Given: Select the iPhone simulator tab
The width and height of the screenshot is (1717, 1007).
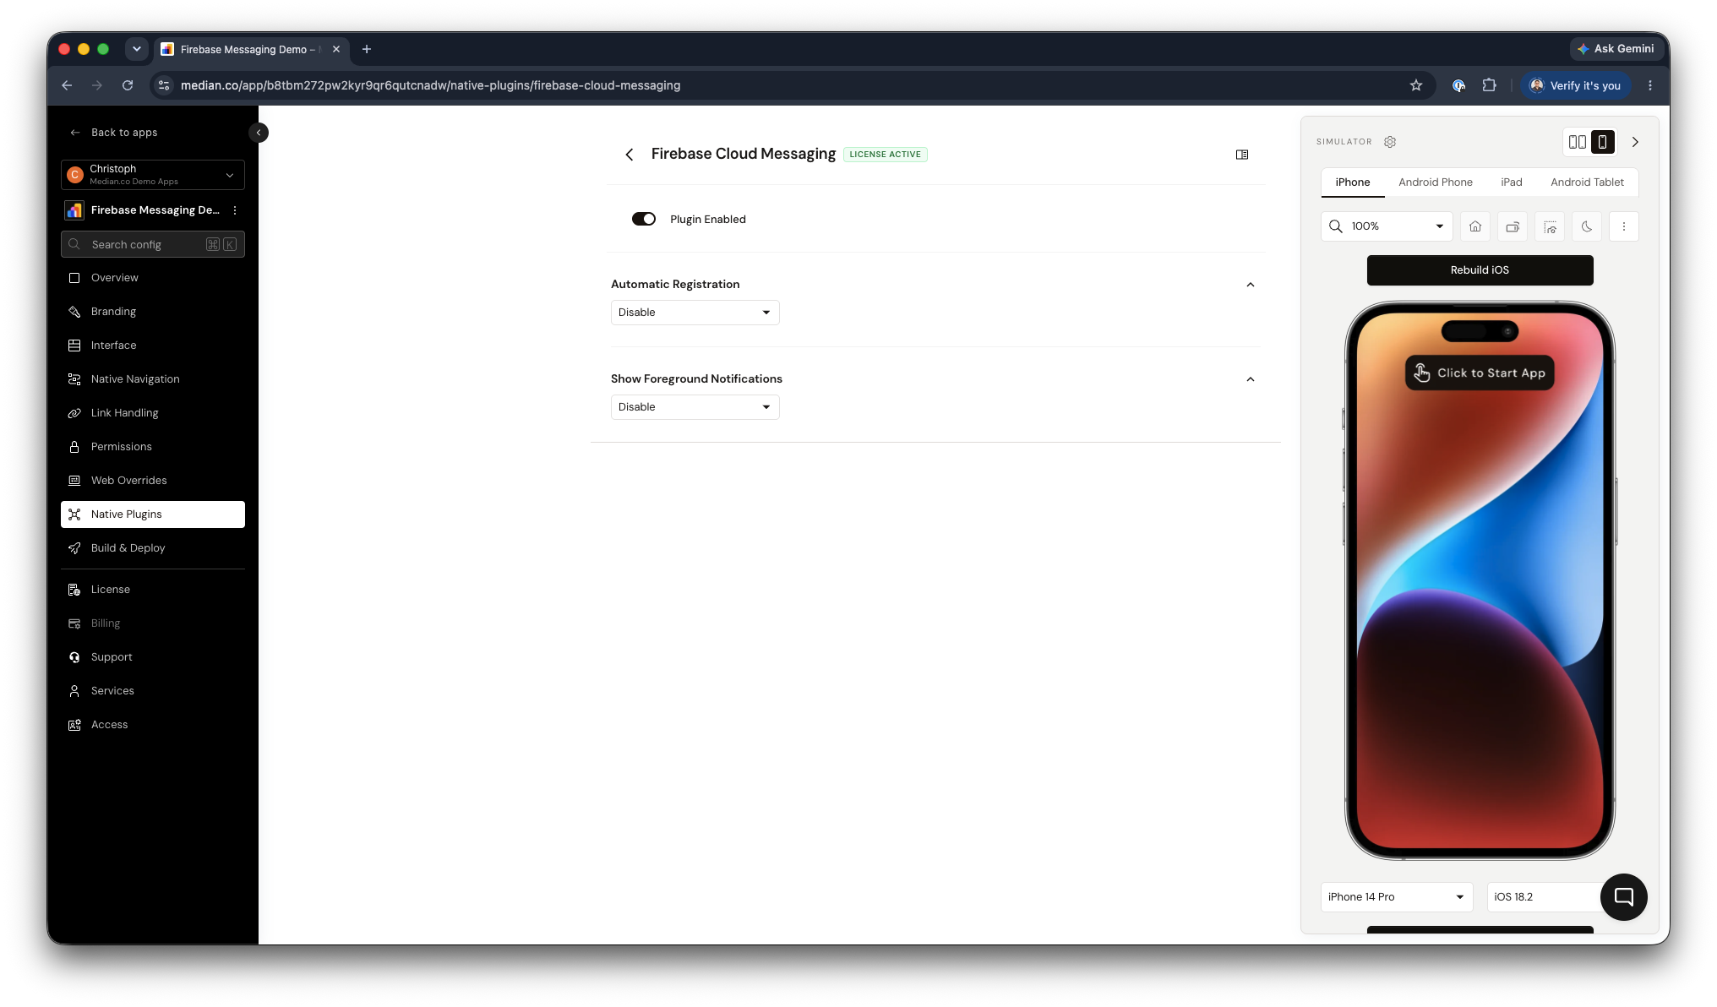Looking at the screenshot, I should [1353, 182].
